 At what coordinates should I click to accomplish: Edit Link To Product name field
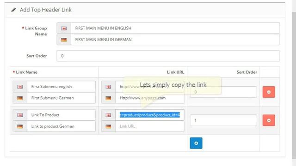[61, 115]
